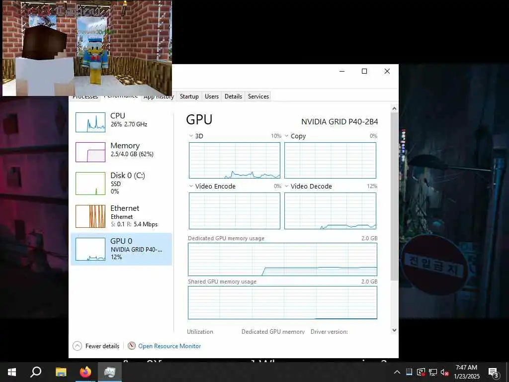Click the NVIDIA GRID P40-2B4 title text

339,122
